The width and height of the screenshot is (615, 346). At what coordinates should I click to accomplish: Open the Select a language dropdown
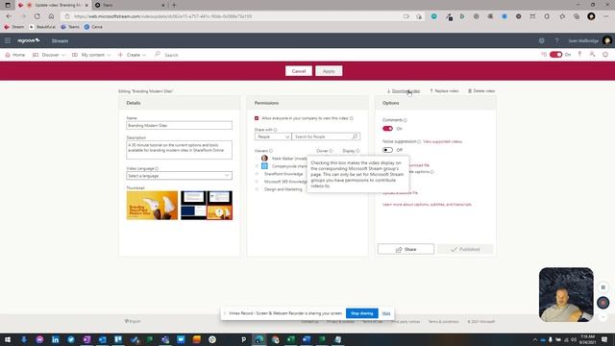(x=180, y=176)
